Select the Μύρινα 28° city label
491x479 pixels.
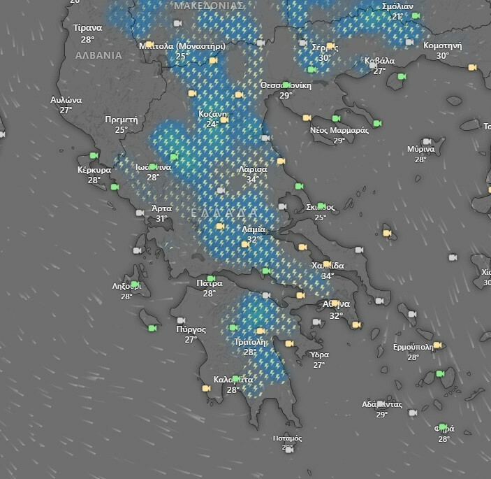tap(420, 154)
